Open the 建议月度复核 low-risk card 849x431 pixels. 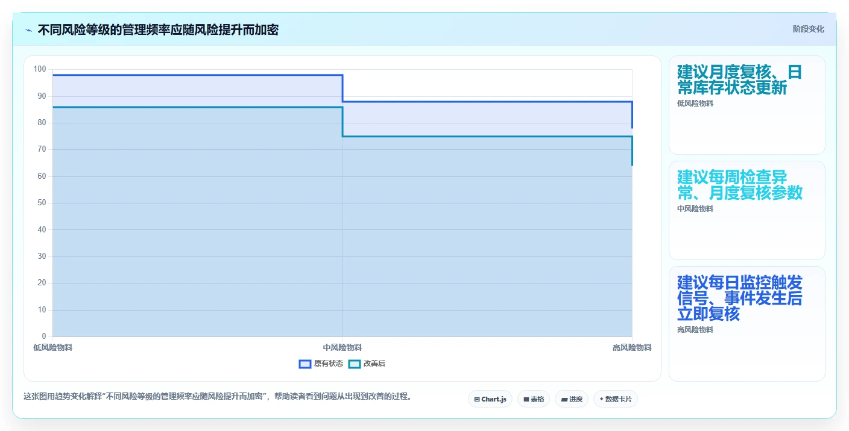tap(746, 105)
